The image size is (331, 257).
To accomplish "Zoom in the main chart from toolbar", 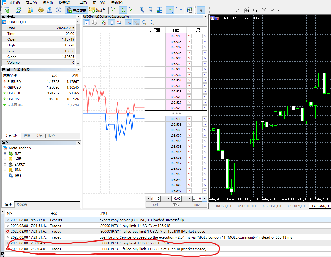I will [x=142, y=10].
